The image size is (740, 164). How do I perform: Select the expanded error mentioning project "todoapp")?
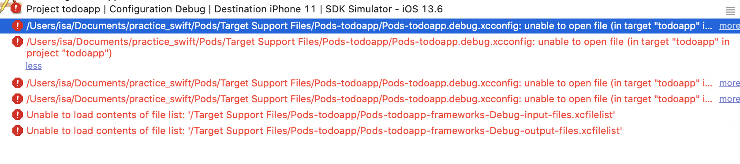click(x=378, y=47)
